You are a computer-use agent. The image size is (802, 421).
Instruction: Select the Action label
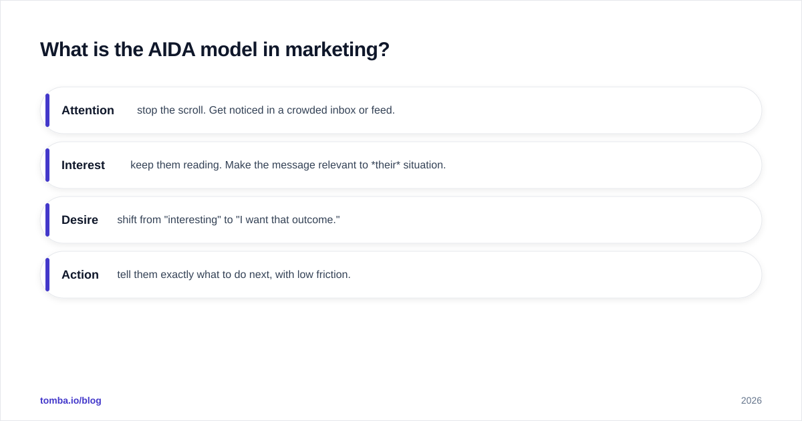80,275
